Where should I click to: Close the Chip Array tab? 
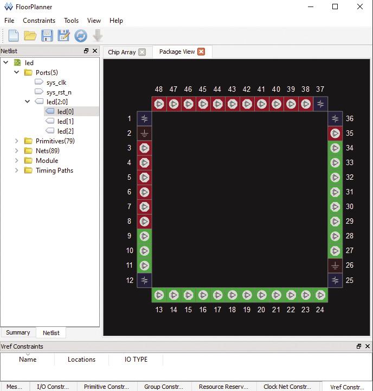pyautogui.click(x=142, y=52)
